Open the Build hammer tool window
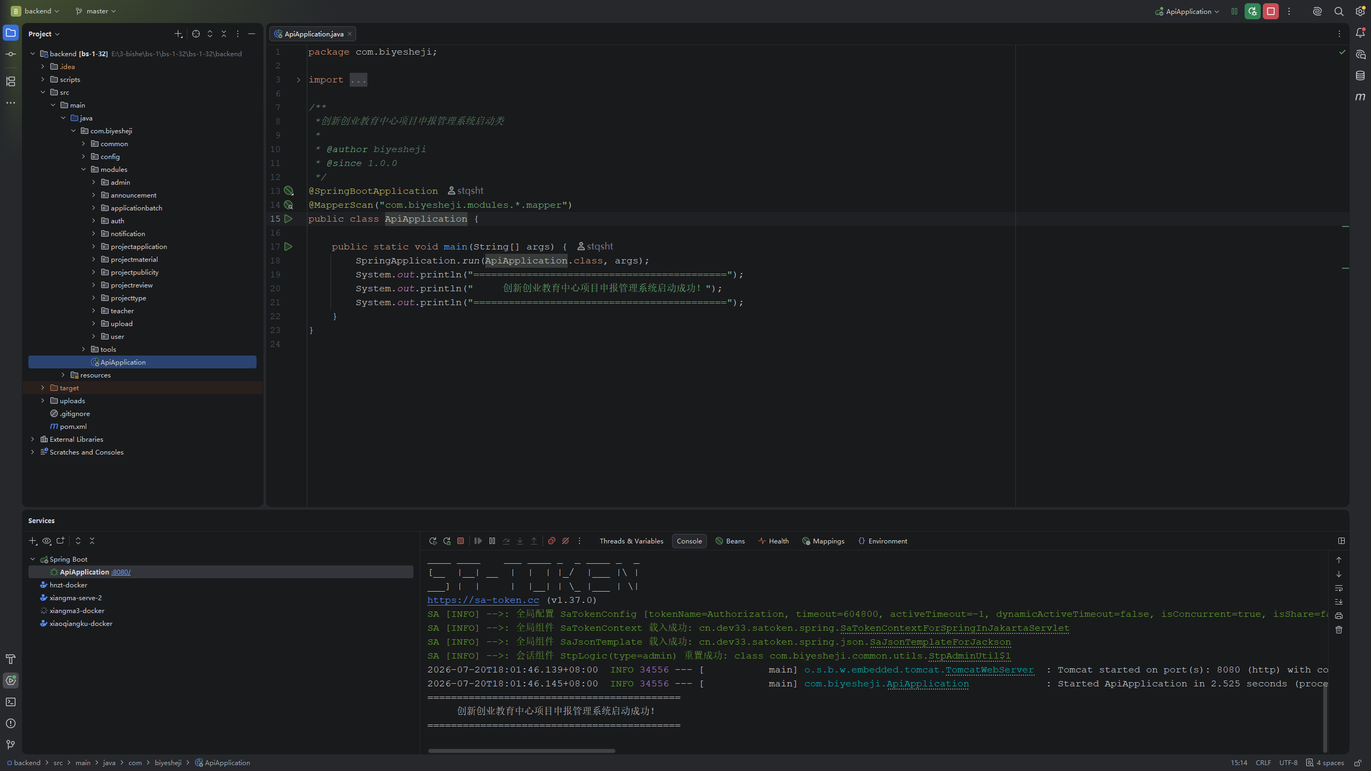The width and height of the screenshot is (1371, 771). click(11, 659)
